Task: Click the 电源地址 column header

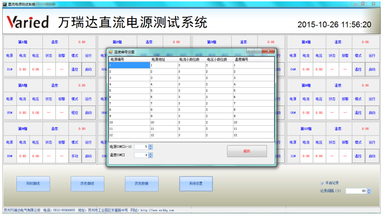Action: coord(164,59)
